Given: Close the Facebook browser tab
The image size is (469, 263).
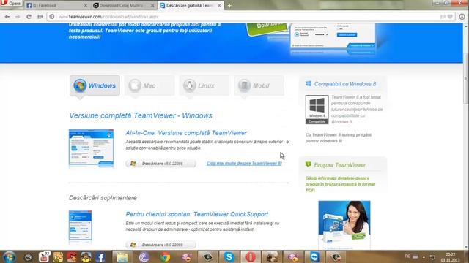Looking at the screenshot, I should (85, 5).
